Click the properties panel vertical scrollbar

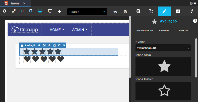coord(196,58)
